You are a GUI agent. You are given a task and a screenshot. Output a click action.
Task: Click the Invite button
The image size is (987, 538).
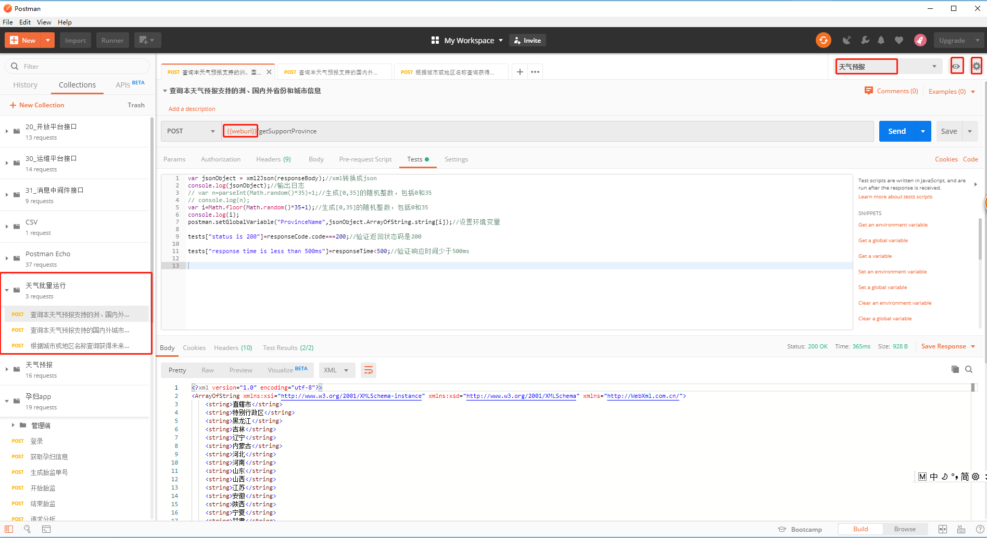point(527,40)
